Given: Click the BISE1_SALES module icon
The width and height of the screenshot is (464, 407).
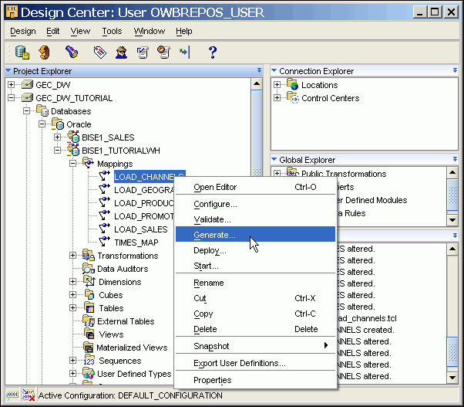Looking at the screenshot, I should click(x=73, y=137).
